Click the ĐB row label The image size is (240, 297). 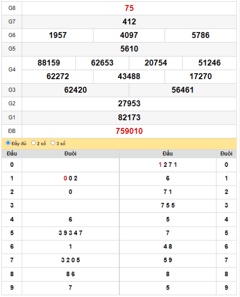(x=12, y=131)
